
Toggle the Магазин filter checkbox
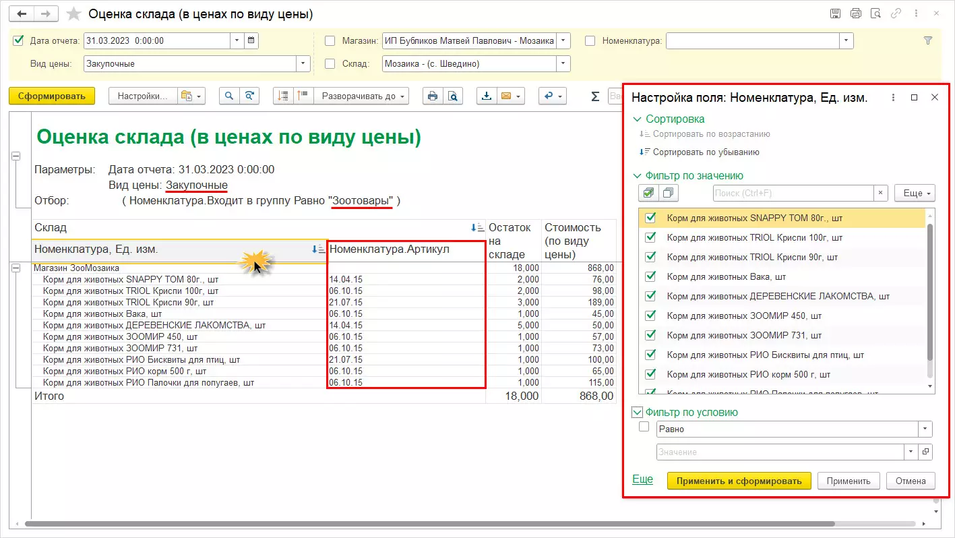330,41
